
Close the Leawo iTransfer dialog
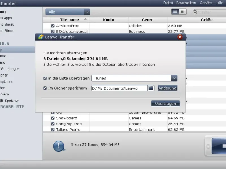click(x=180, y=37)
